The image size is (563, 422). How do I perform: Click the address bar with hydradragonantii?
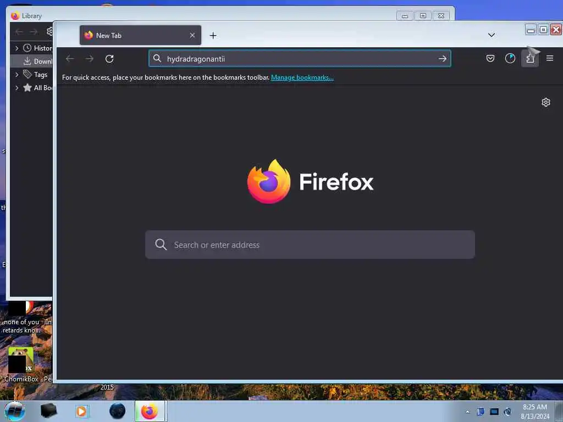pyautogui.click(x=300, y=58)
